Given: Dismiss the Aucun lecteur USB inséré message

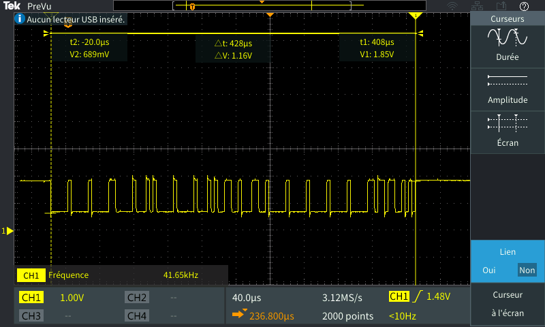Looking at the screenshot, I should tap(70, 19).
